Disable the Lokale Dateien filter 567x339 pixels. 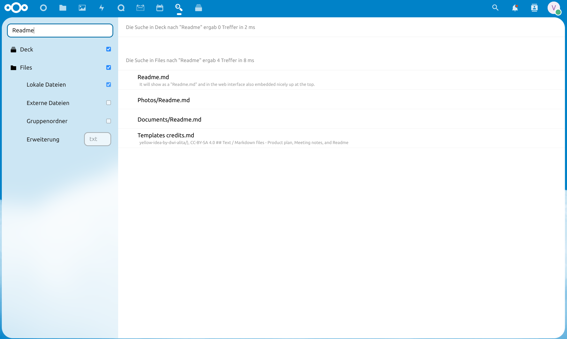pyautogui.click(x=108, y=85)
